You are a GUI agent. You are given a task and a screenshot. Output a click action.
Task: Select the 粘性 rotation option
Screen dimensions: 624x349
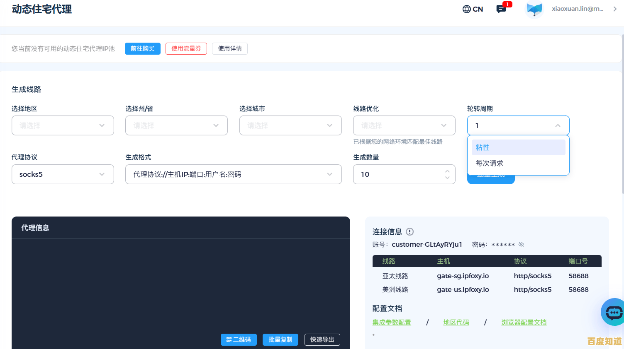[x=518, y=147]
